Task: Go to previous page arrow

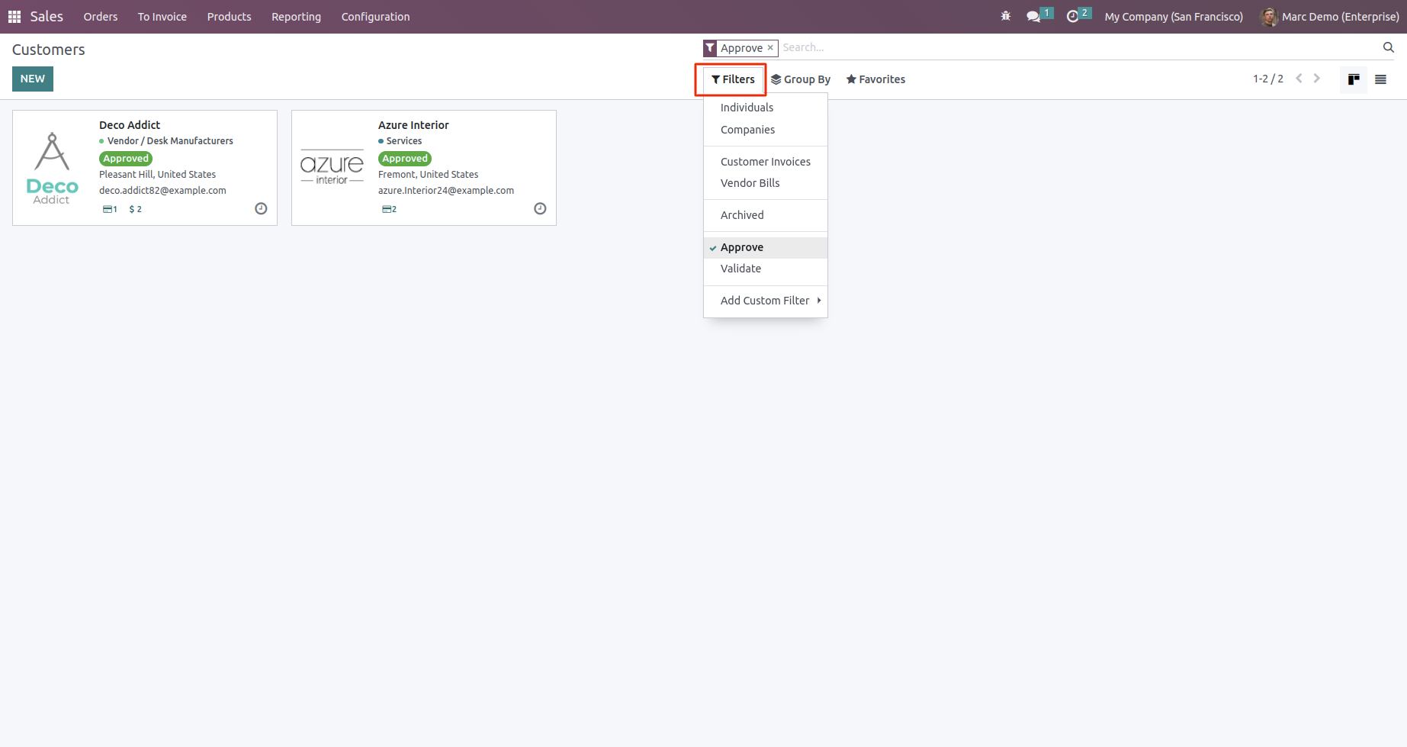Action: pos(1299,79)
